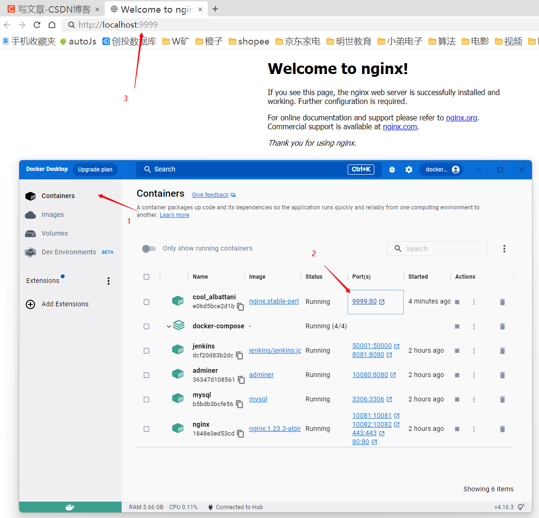Delete the nginx 1848e3ed53cd container
This screenshot has width=539, height=518.
coord(502,429)
